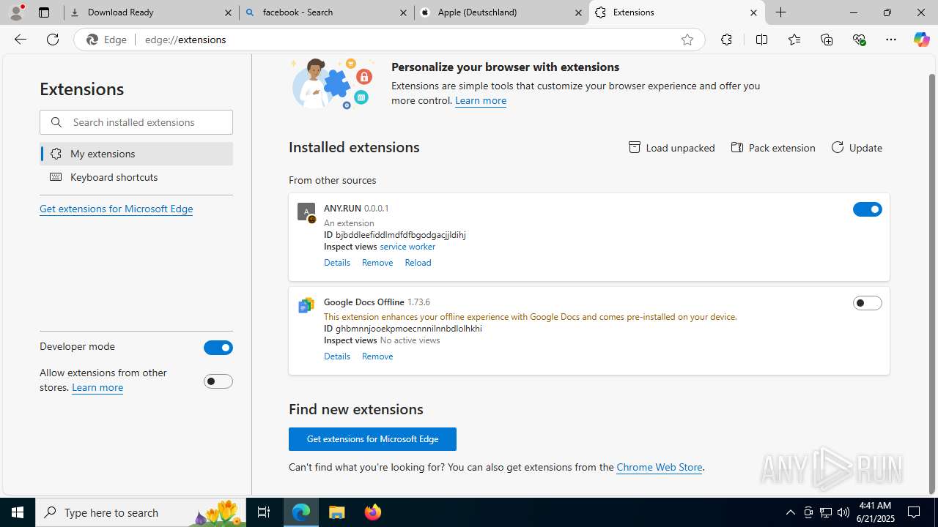This screenshot has width=938, height=527.
Task: Enable the Google Docs Offline toggle
Action: coord(867,303)
